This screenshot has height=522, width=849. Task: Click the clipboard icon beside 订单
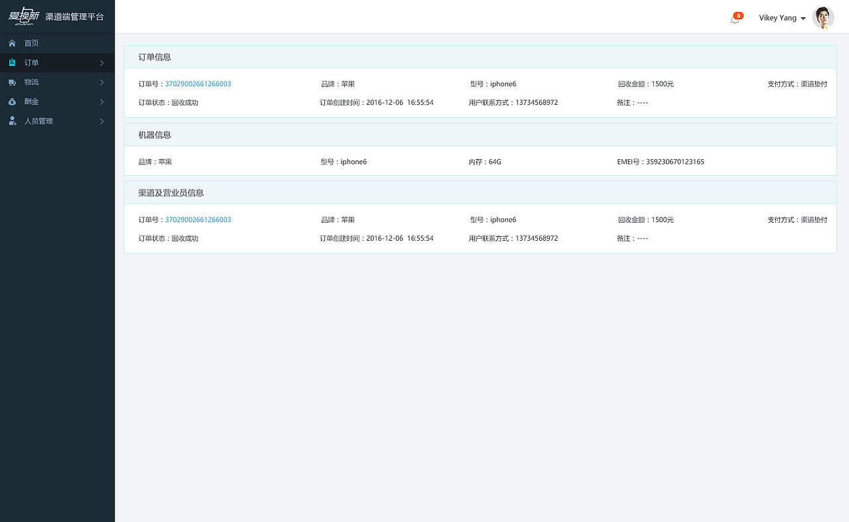(x=12, y=62)
